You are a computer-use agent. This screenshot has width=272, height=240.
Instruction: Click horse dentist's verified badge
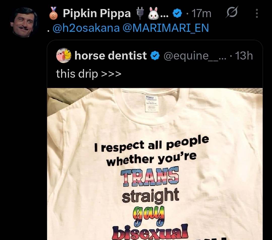[155, 56]
